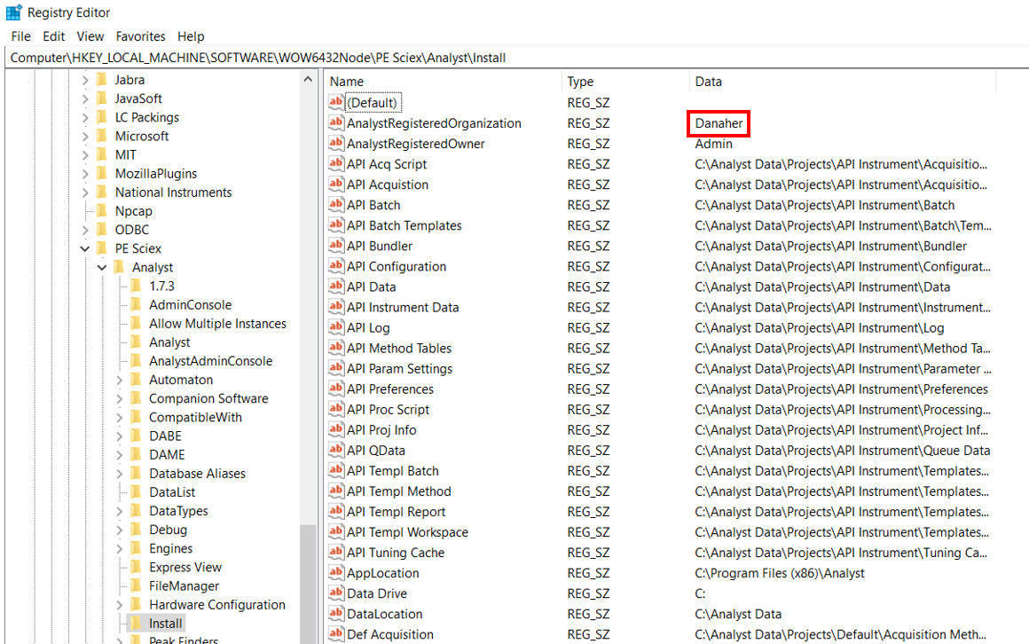Click the string value icon beside Data Drive

point(336,593)
